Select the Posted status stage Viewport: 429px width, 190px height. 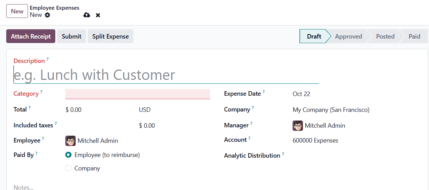(385, 36)
